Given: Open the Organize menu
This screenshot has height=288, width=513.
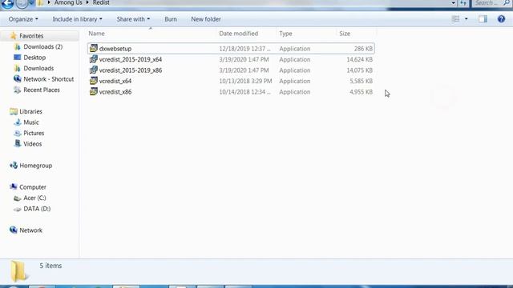Looking at the screenshot, I should point(23,19).
